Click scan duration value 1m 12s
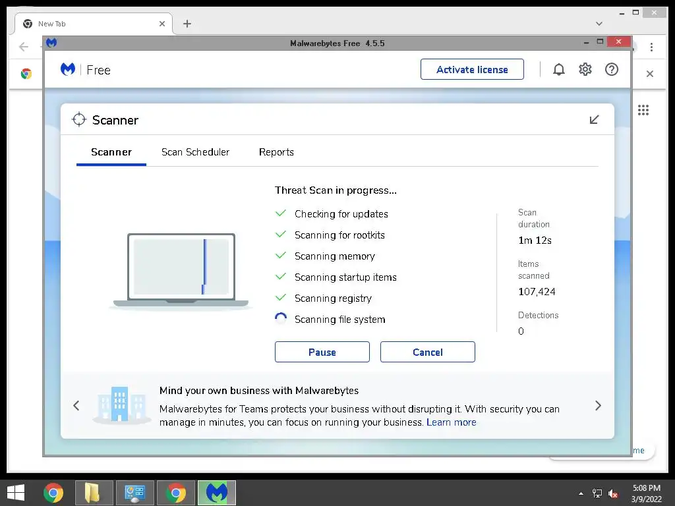 pos(535,240)
